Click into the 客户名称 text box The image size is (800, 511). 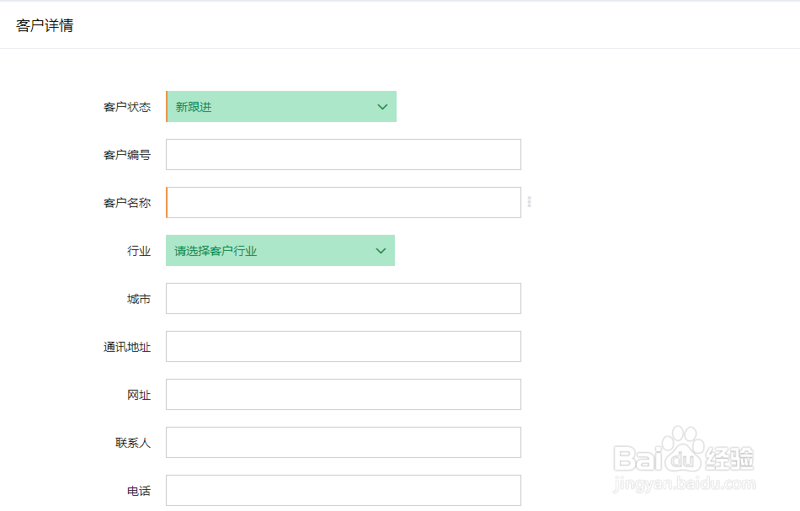click(x=343, y=203)
